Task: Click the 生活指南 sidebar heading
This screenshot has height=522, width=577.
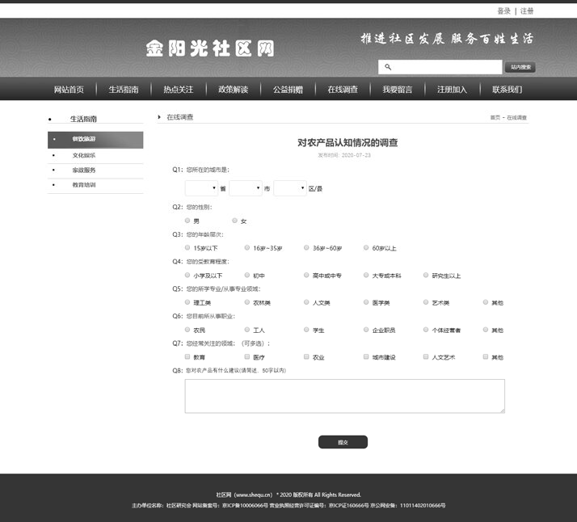Action: [x=83, y=119]
